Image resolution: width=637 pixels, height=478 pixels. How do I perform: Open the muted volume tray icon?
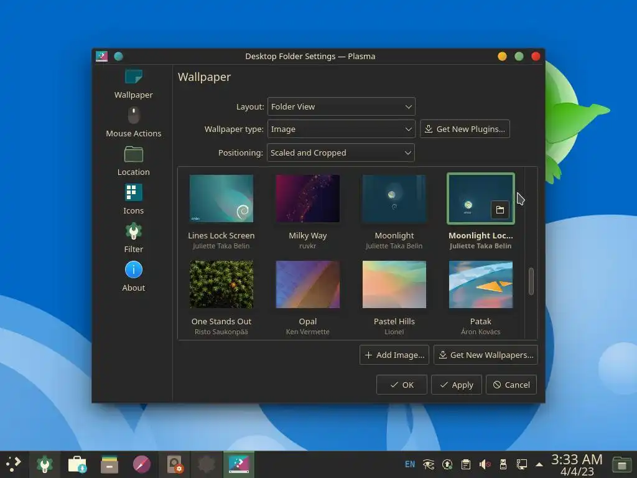point(485,464)
